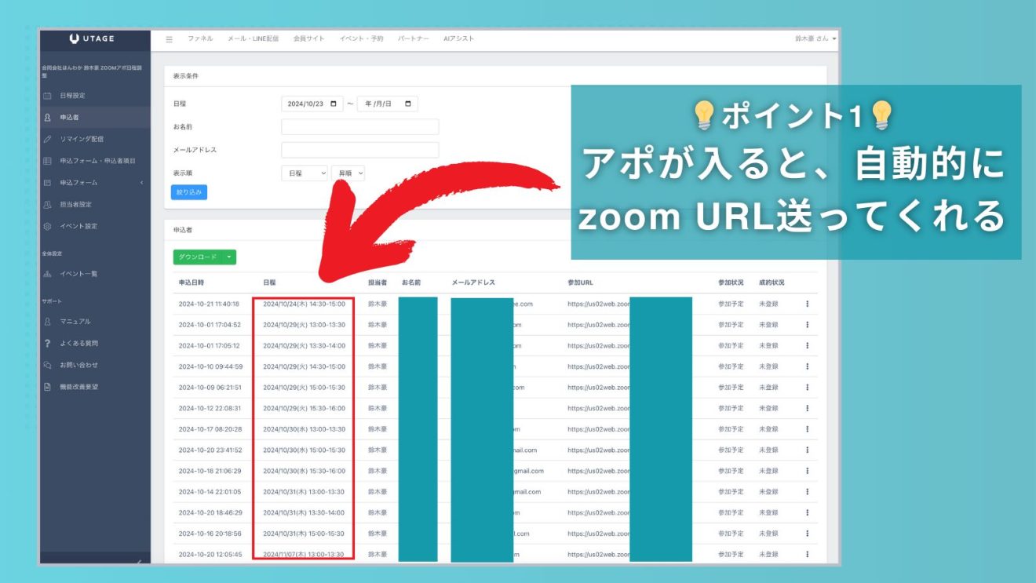
Task: Open calendar picker for 2024/10/23 start date
Action: tap(334, 104)
